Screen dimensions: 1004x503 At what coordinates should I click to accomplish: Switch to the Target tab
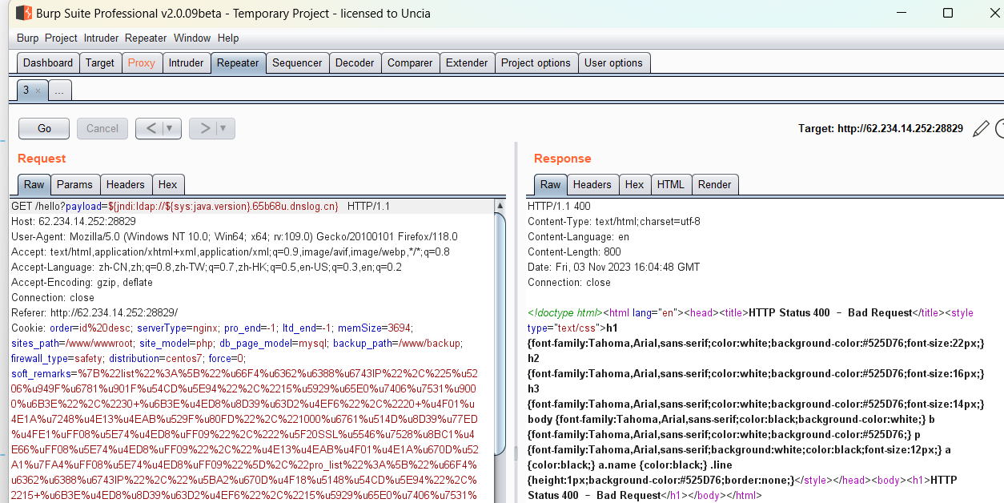pos(100,63)
